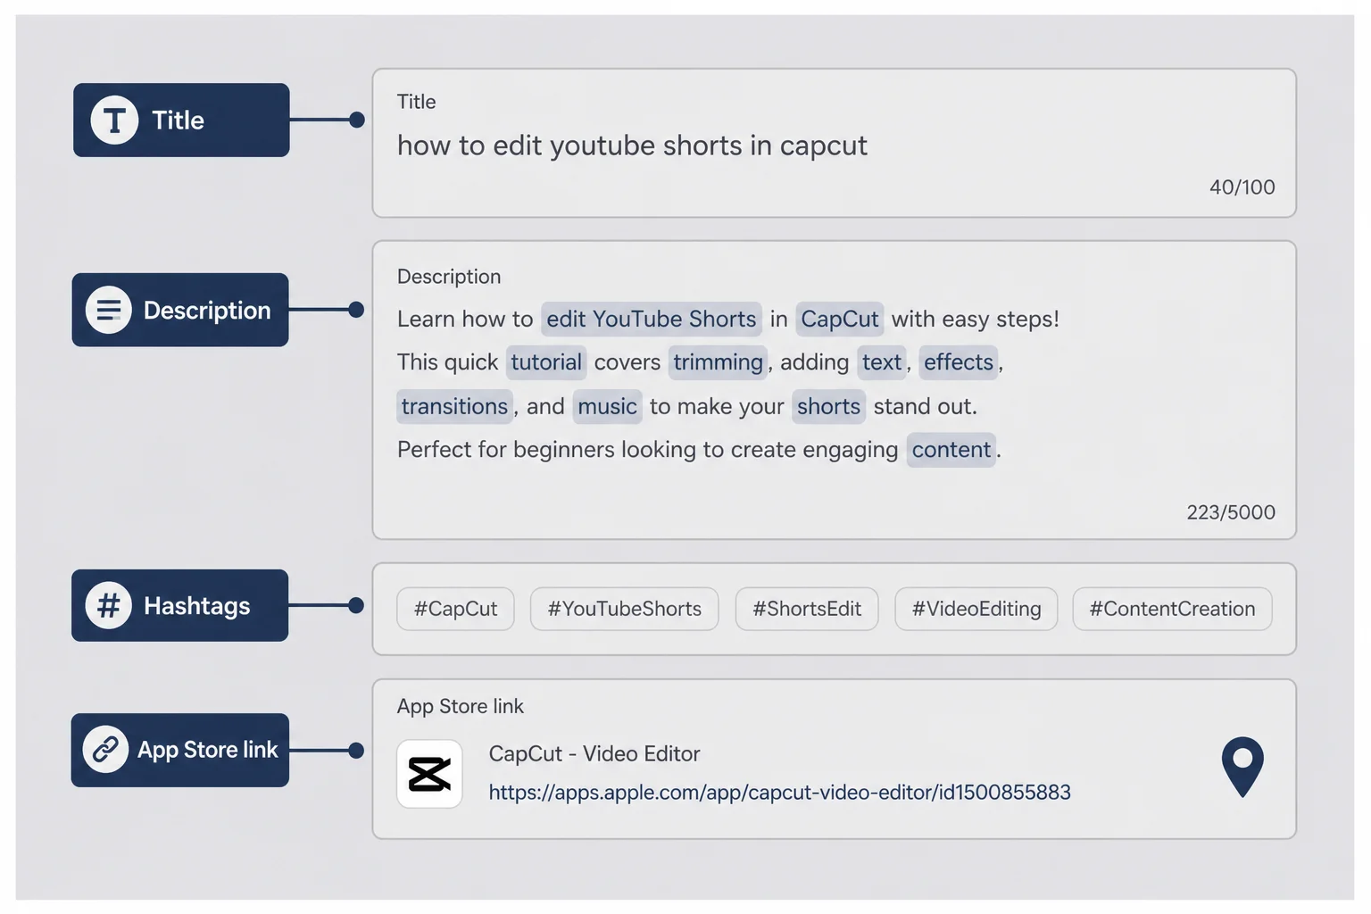This screenshot has height=914, width=1371.
Task: Click the #ContentCreation hashtag chip
Action: coord(1172,609)
